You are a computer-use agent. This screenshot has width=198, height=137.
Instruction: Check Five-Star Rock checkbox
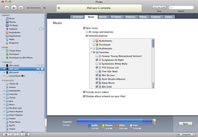pos(97,71)
